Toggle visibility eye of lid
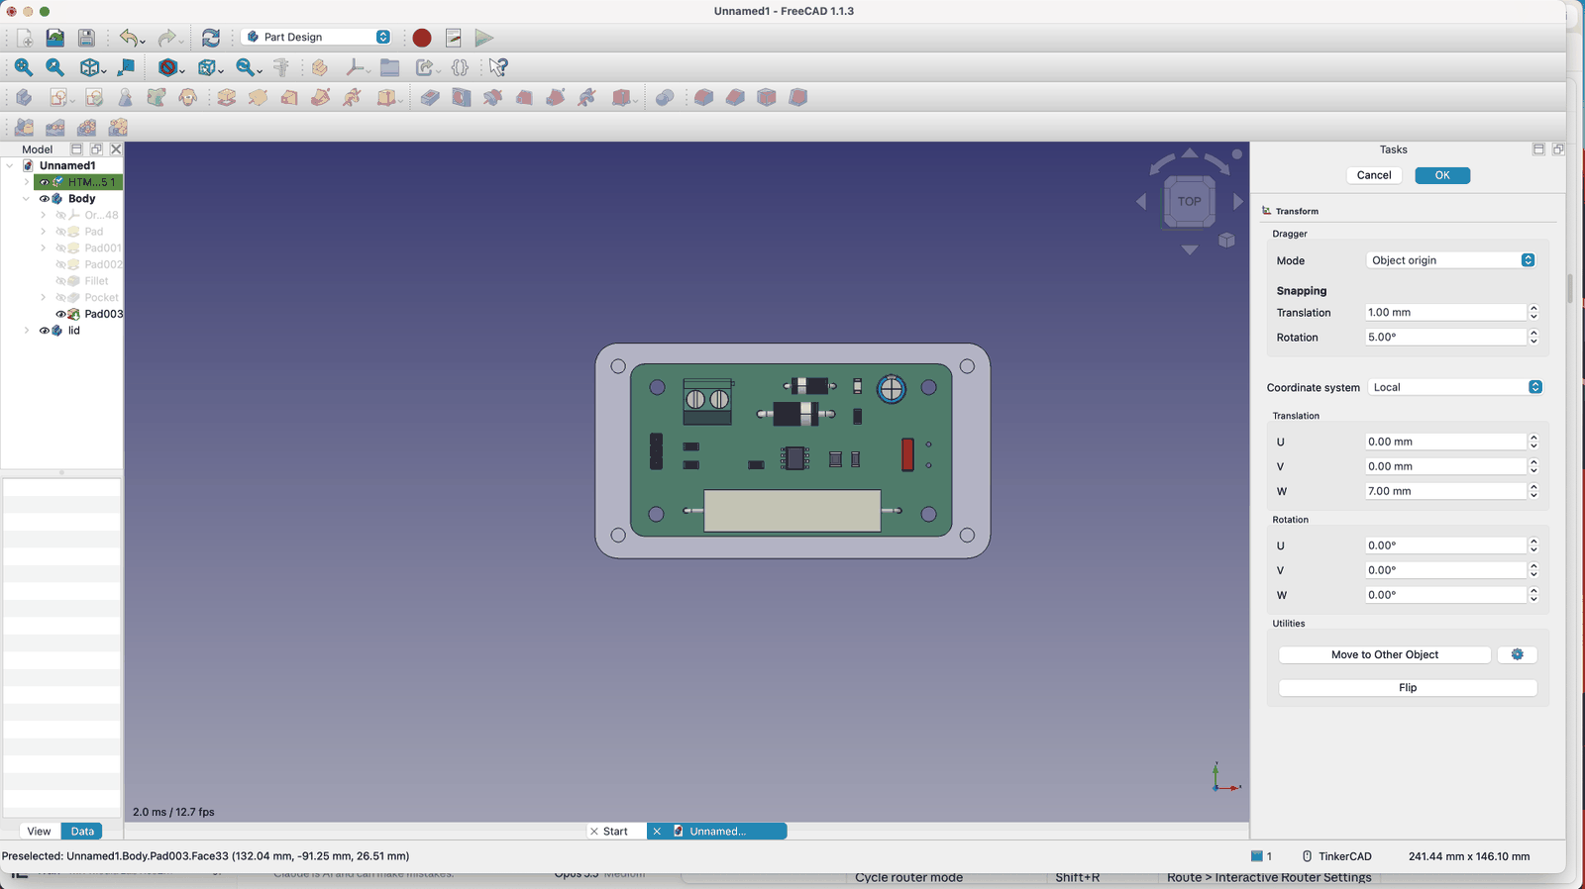1585x889 pixels. coord(44,331)
